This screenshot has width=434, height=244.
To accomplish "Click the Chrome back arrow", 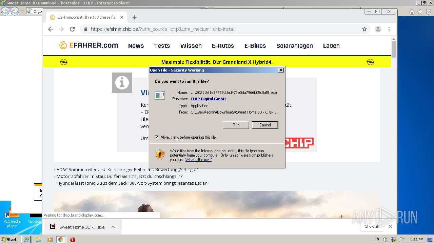I will point(51,29).
